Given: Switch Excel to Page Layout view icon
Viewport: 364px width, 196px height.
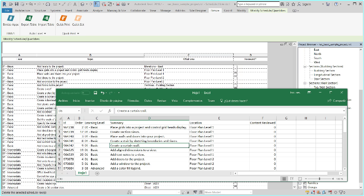Looking at the screenshot, I should point(292,179).
